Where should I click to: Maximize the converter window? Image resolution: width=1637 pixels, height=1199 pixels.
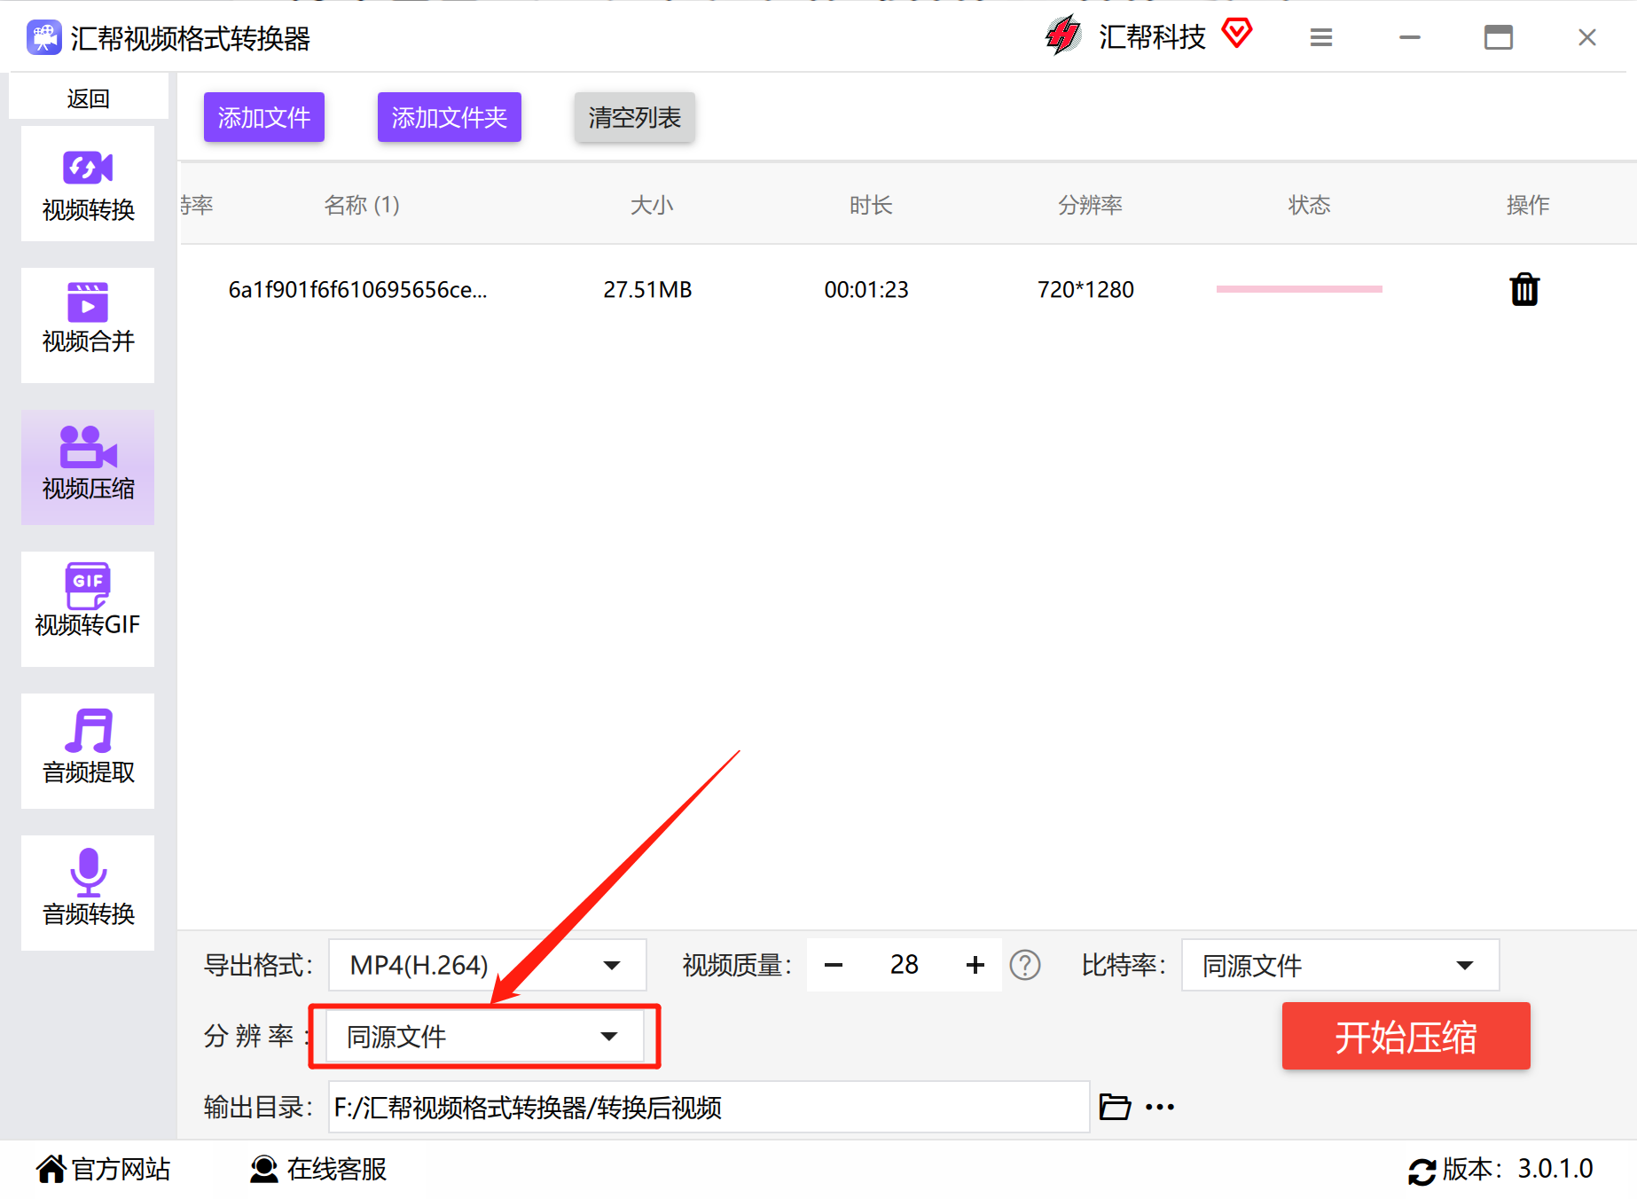(x=1499, y=37)
